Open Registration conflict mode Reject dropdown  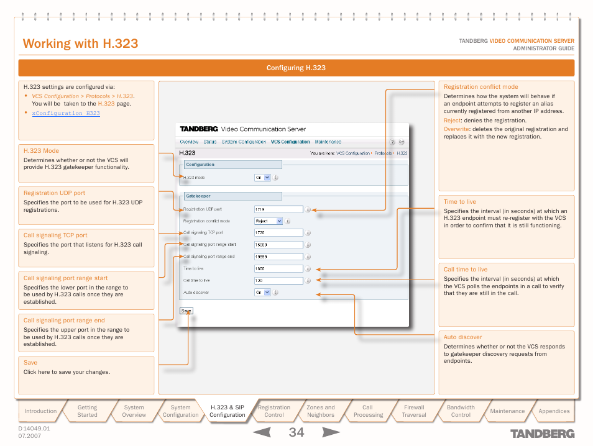269,221
